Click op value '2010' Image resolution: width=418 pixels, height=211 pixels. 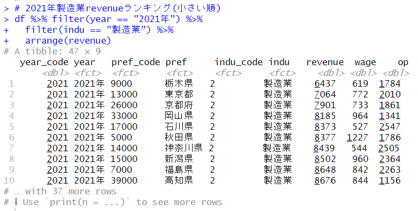389,94
